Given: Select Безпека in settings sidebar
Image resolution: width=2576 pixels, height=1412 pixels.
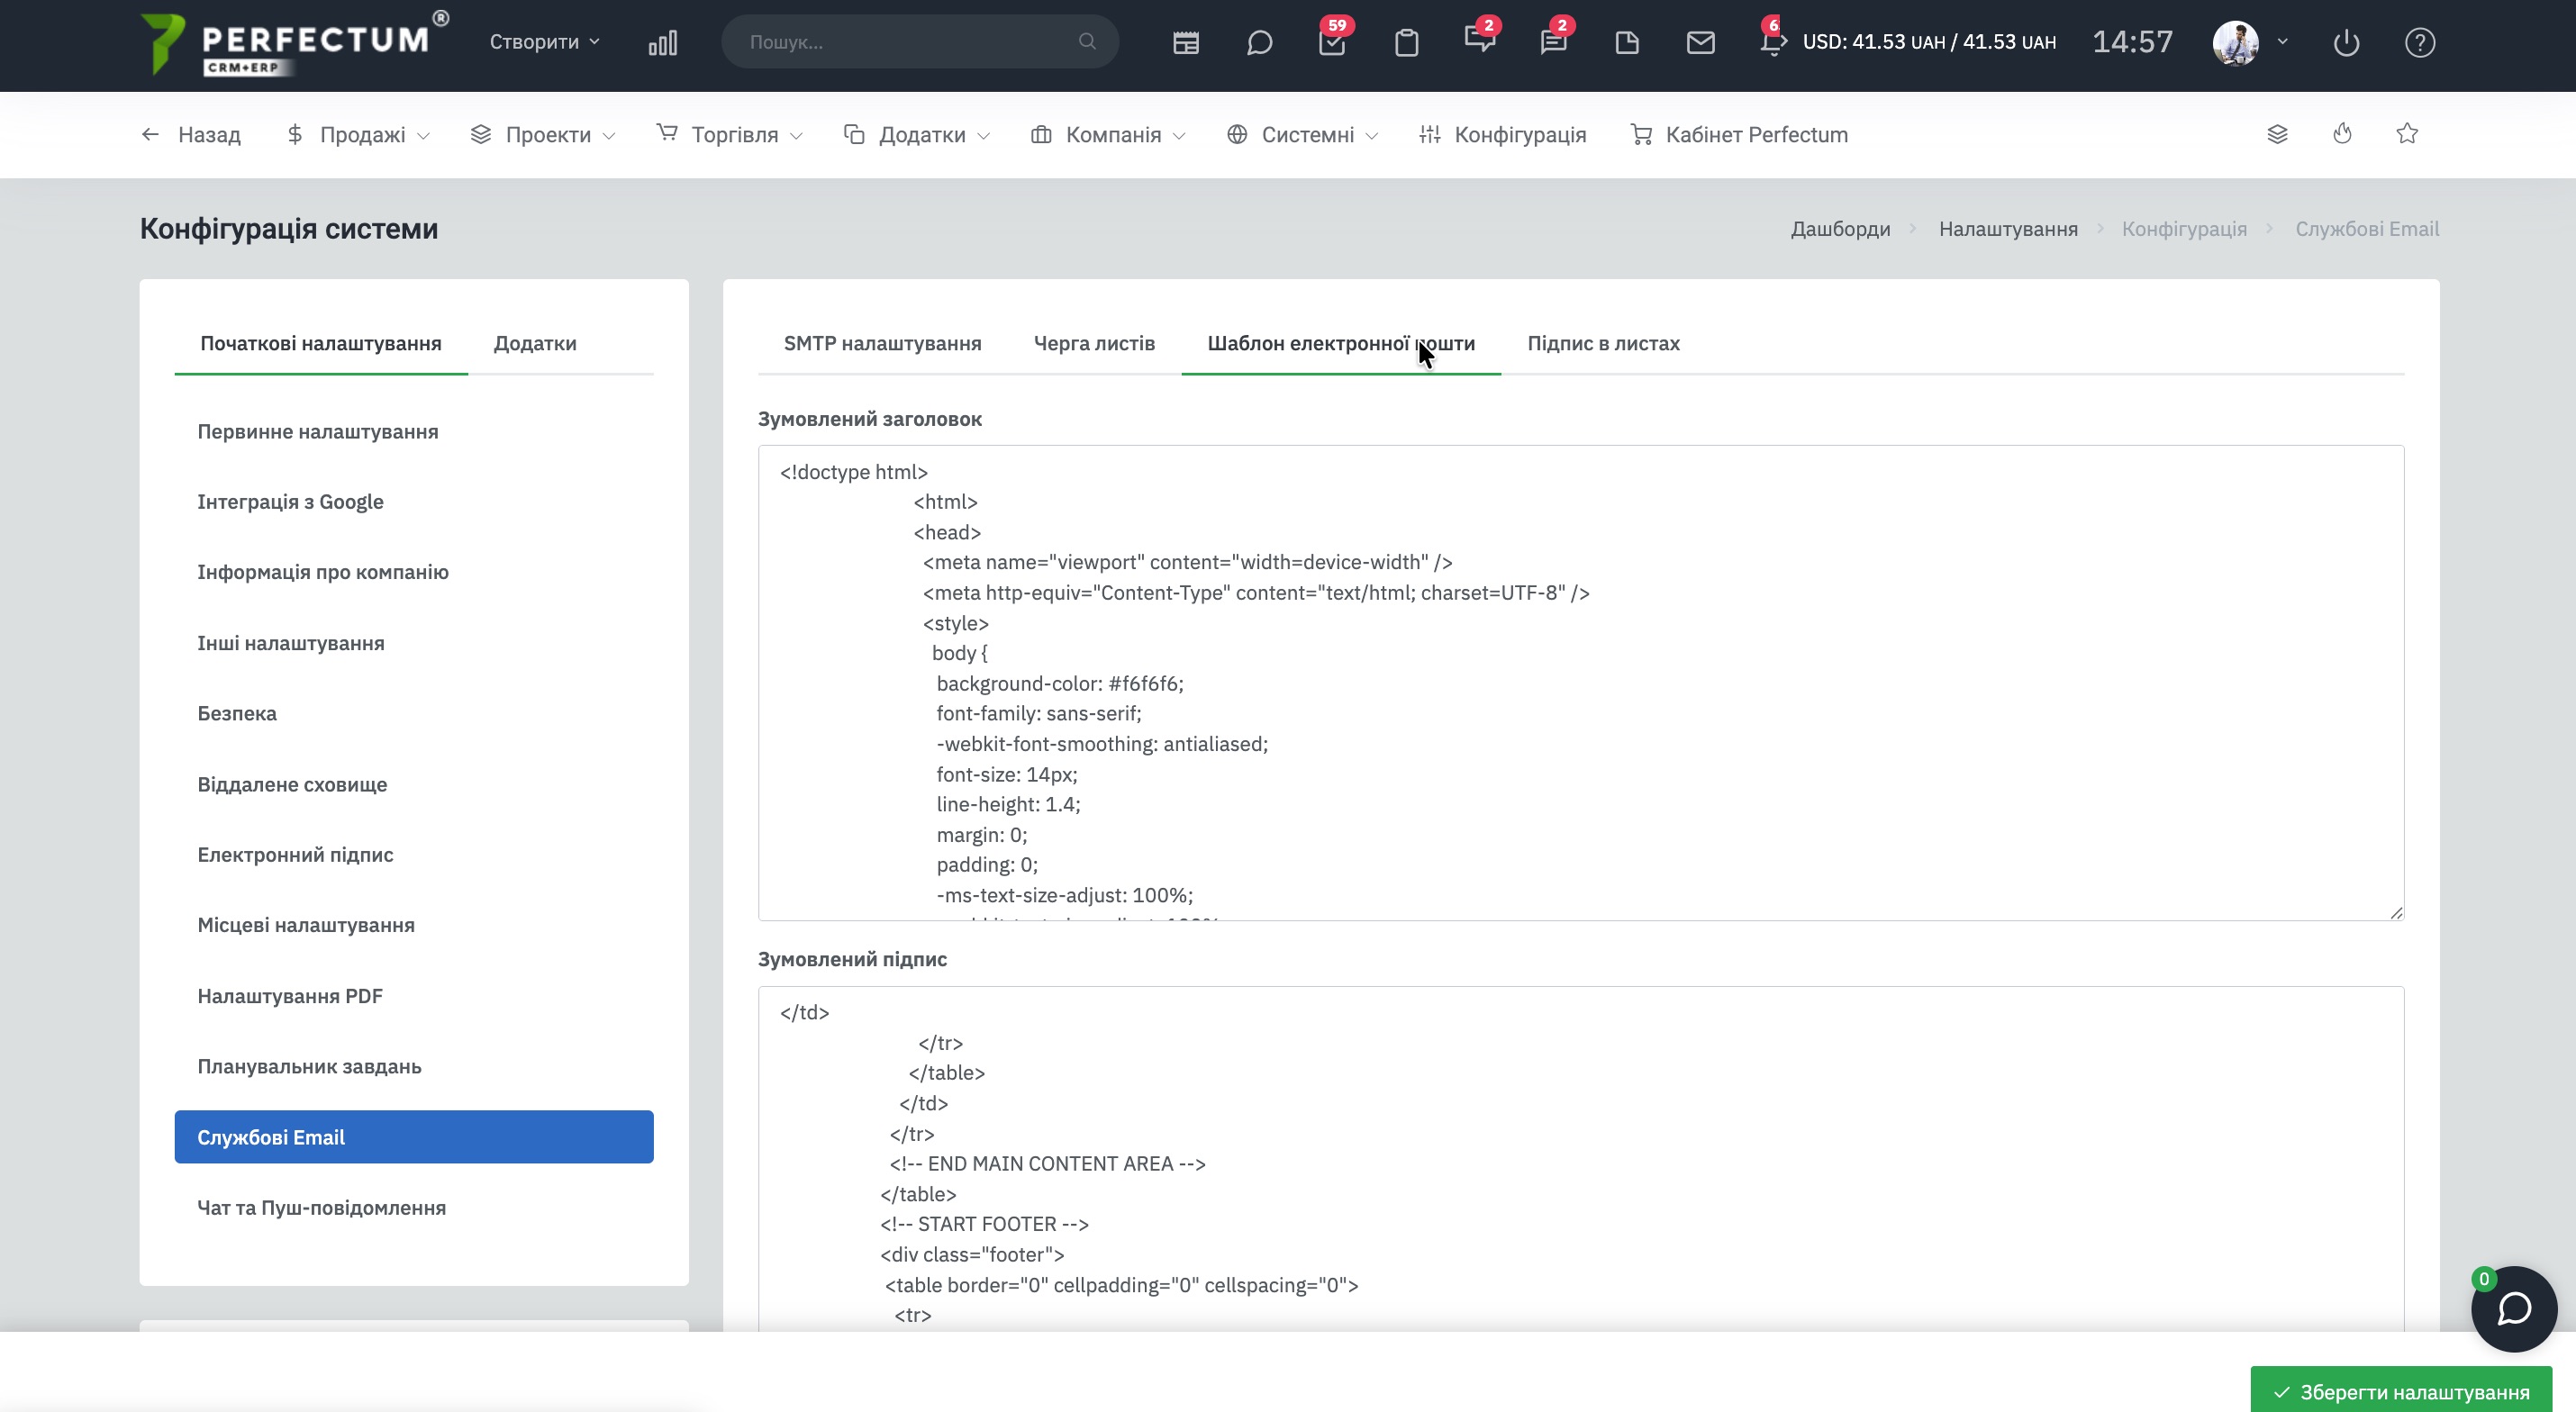Looking at the screenshot, I should coord(237,713).
